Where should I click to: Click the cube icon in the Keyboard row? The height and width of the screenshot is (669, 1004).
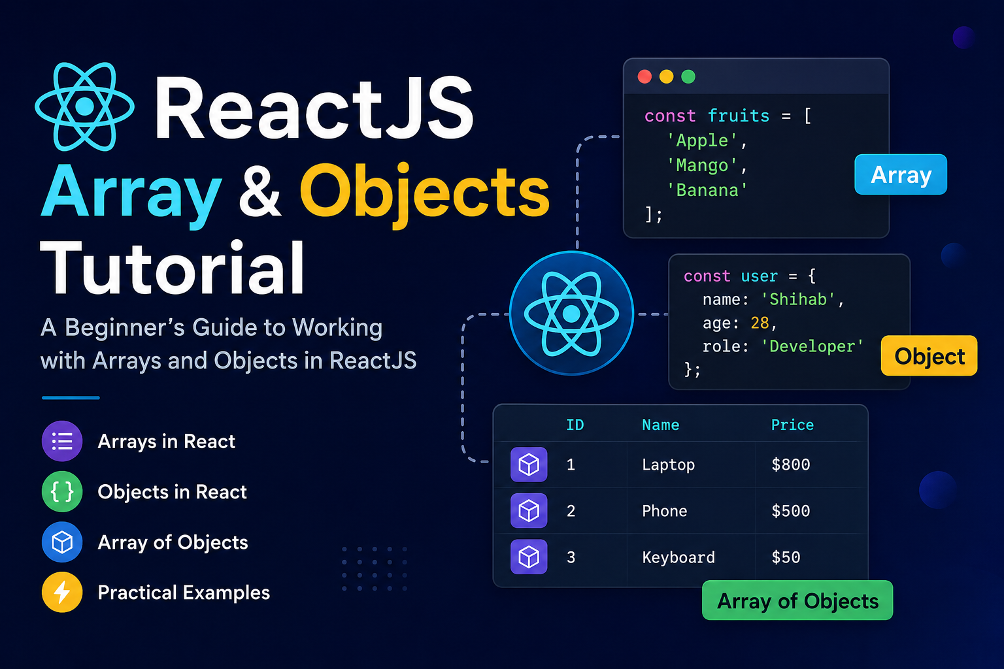point(529,557)
